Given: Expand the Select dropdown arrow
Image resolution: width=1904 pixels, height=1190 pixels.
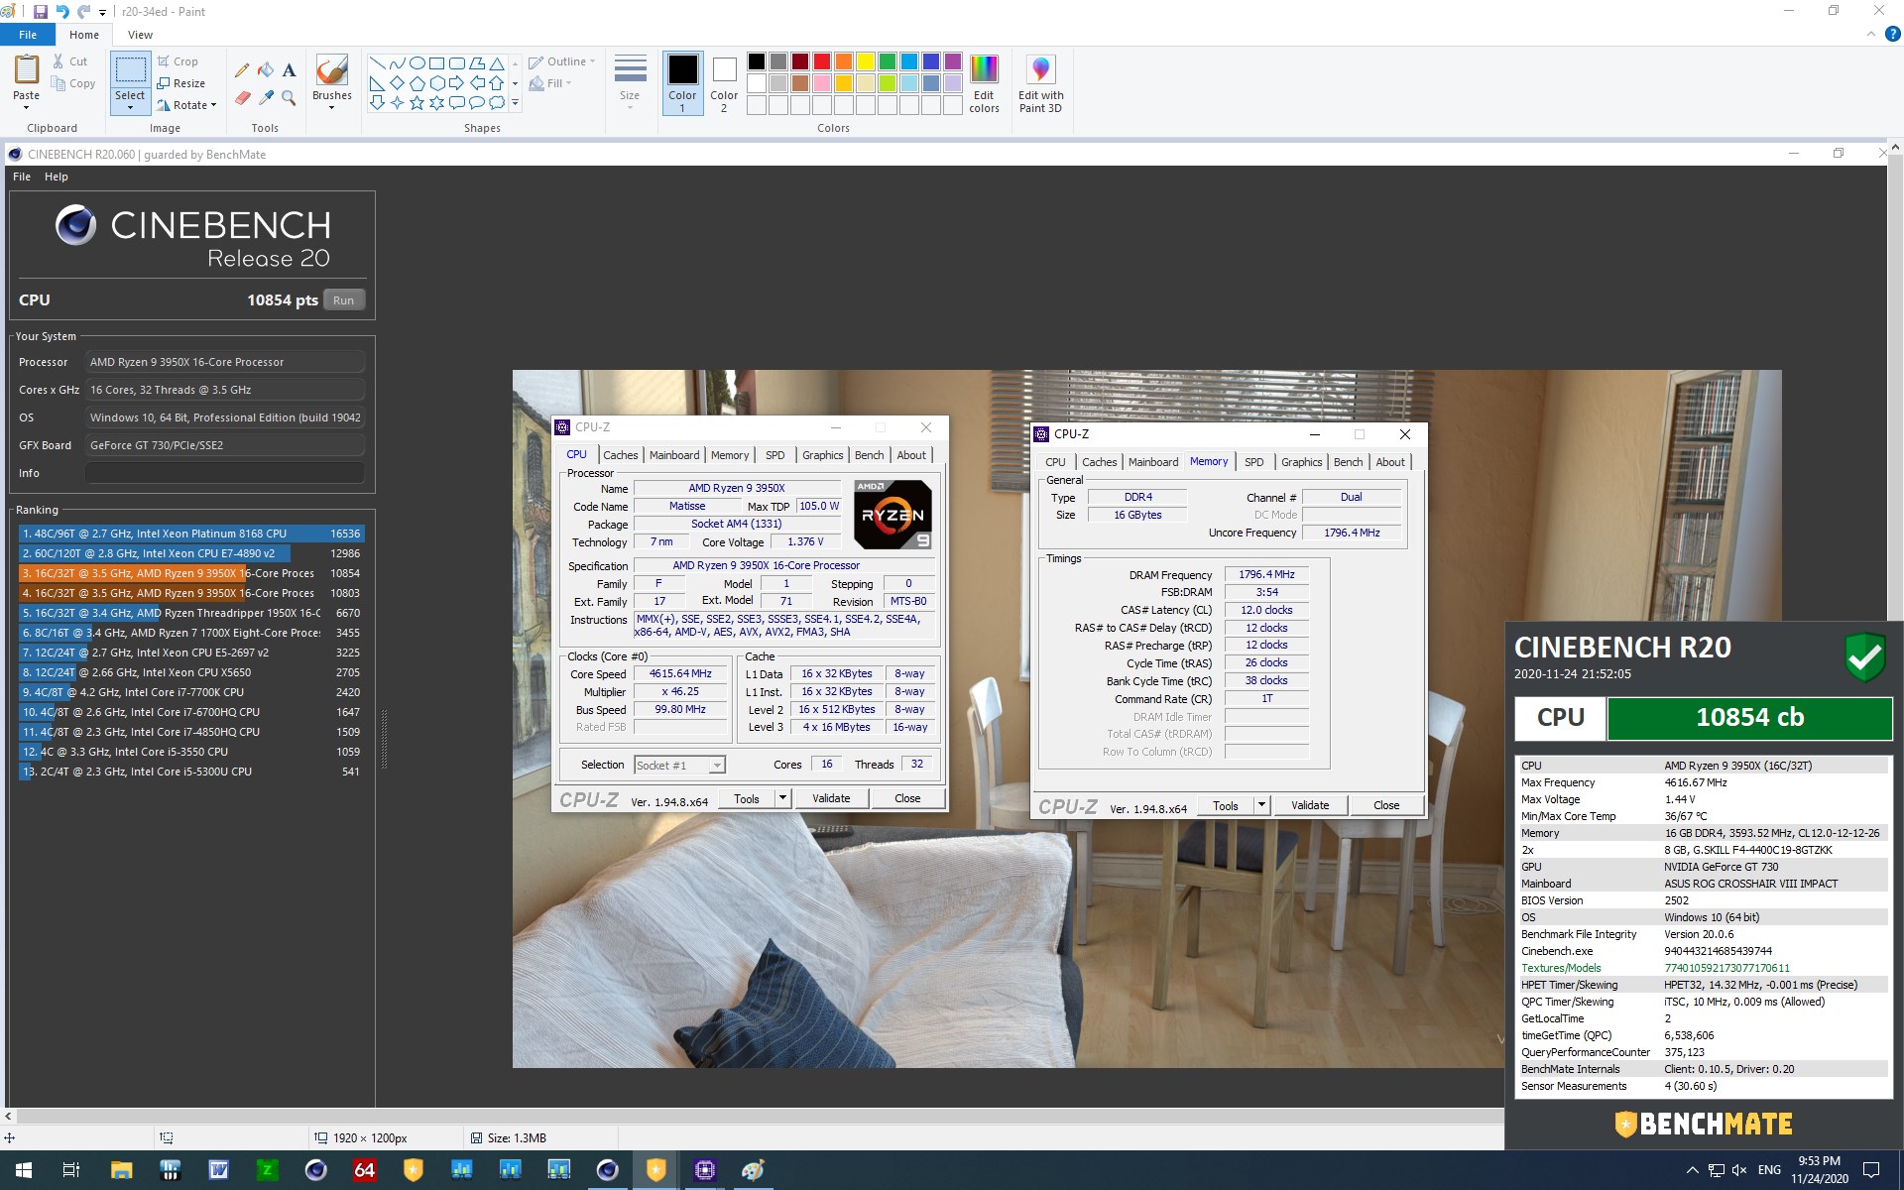Looking at the screenshot, I should (x=130, y=107).
